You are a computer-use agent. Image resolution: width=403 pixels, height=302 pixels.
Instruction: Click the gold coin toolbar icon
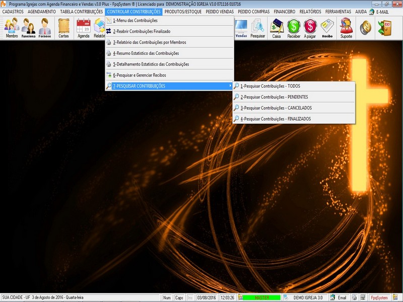[366, 28]
